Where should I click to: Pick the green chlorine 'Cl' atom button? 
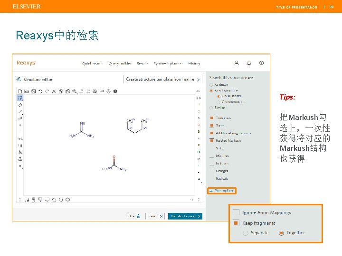(199, 152)
